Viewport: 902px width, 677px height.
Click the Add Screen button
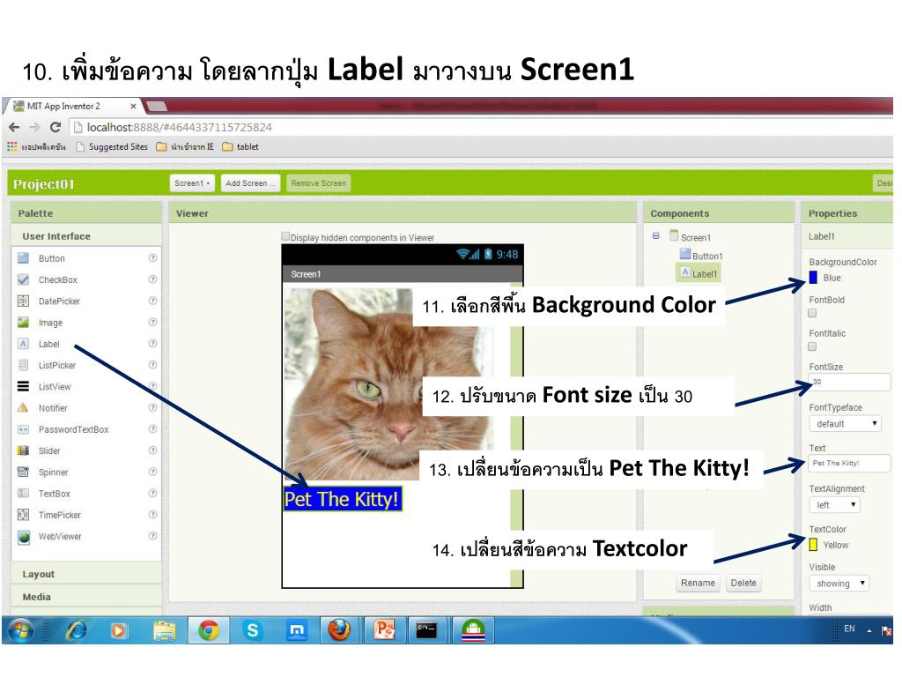coord(250,183)
